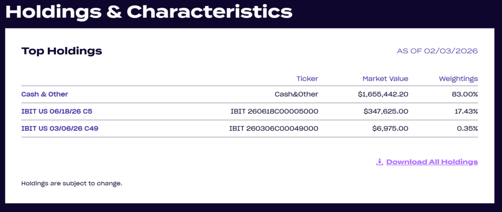Click the $1,655,442.20 market value
Image resolution: width=502 pixels, height=212 pixels.
pyautogui.click(x=383, y=94)
